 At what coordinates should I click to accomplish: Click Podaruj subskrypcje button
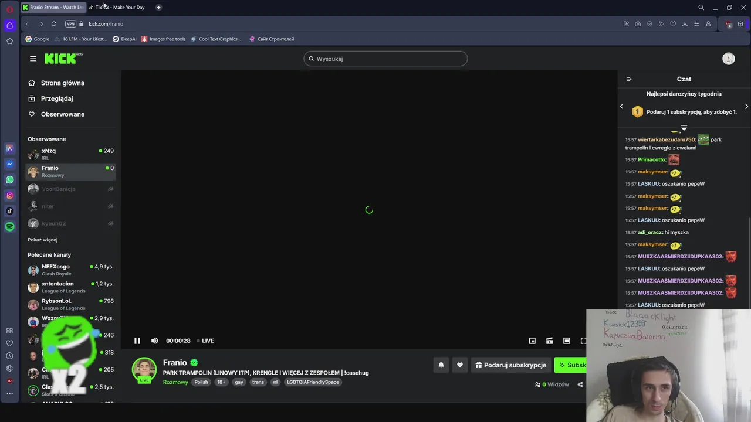(x=511, y=365)
